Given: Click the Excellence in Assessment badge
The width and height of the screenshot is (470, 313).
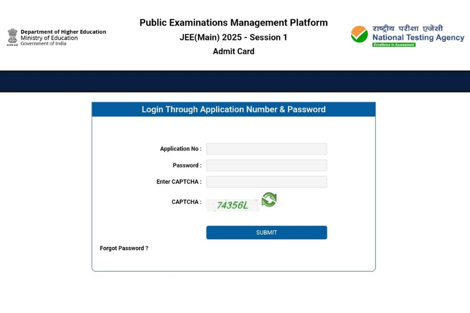Looking at the screenshot, I should click(395, 44).
